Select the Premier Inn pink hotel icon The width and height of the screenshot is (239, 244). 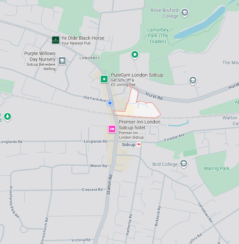point(112,129)
